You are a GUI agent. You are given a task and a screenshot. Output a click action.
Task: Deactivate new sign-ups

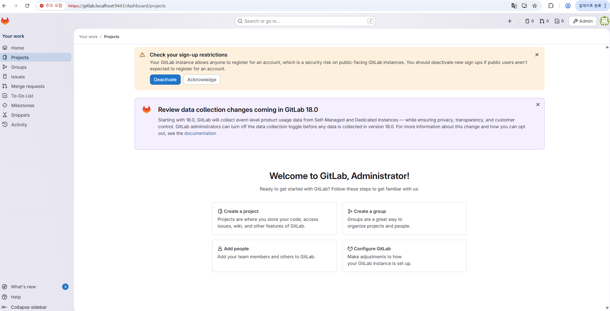tap(165, 80)
